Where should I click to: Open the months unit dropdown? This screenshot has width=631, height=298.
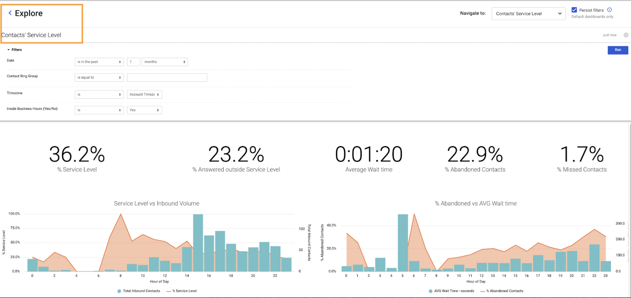(x=165, y=62)
